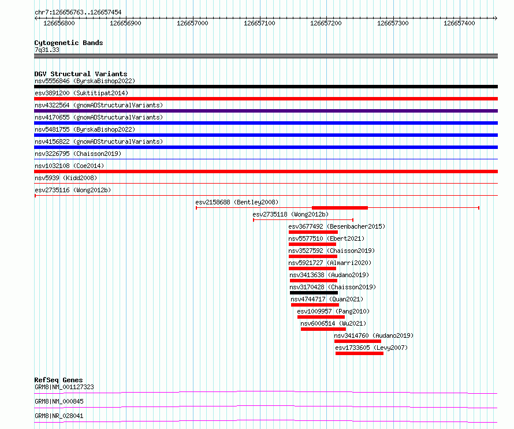Open variant nsv3226795 (Chaisson2019)
Screen dimensions: 514x429
point(78,154)
